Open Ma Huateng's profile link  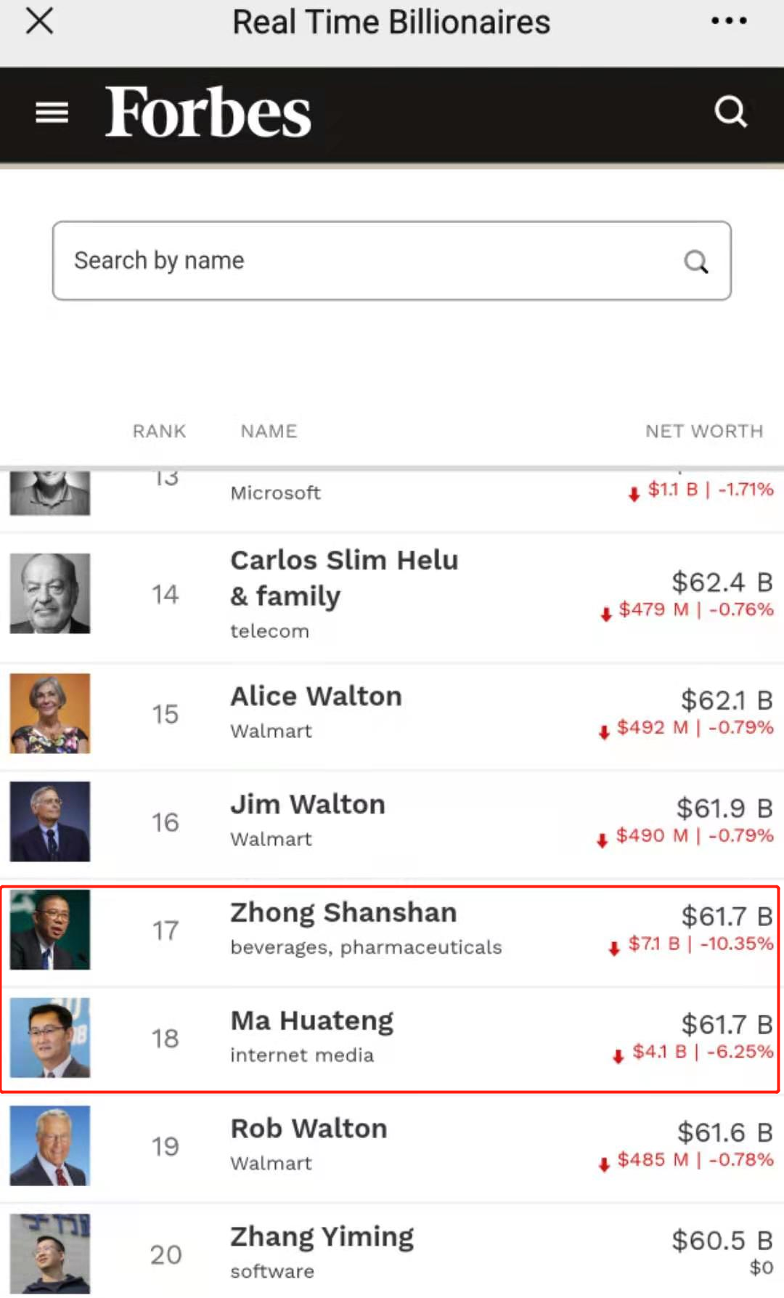coord(312,1021)
